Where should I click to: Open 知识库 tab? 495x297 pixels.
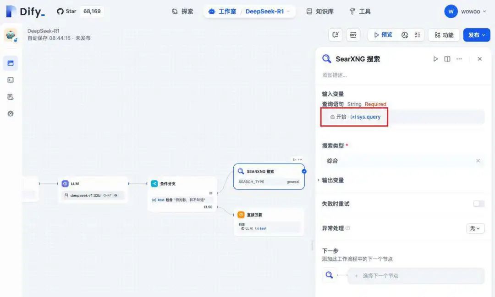[320, 11]
